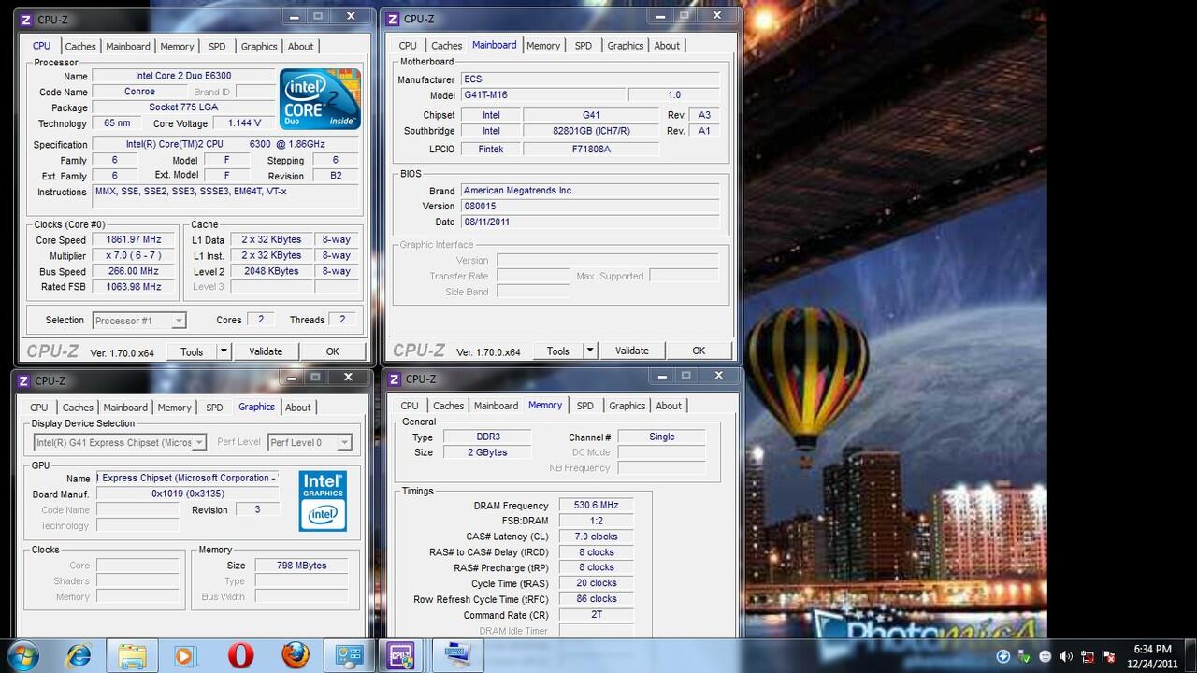This screenshot has height=673, width=1197.
Task: Click the BIOS Date 08/11/2011
Action: pyautogui.click(x=590, y=222)
